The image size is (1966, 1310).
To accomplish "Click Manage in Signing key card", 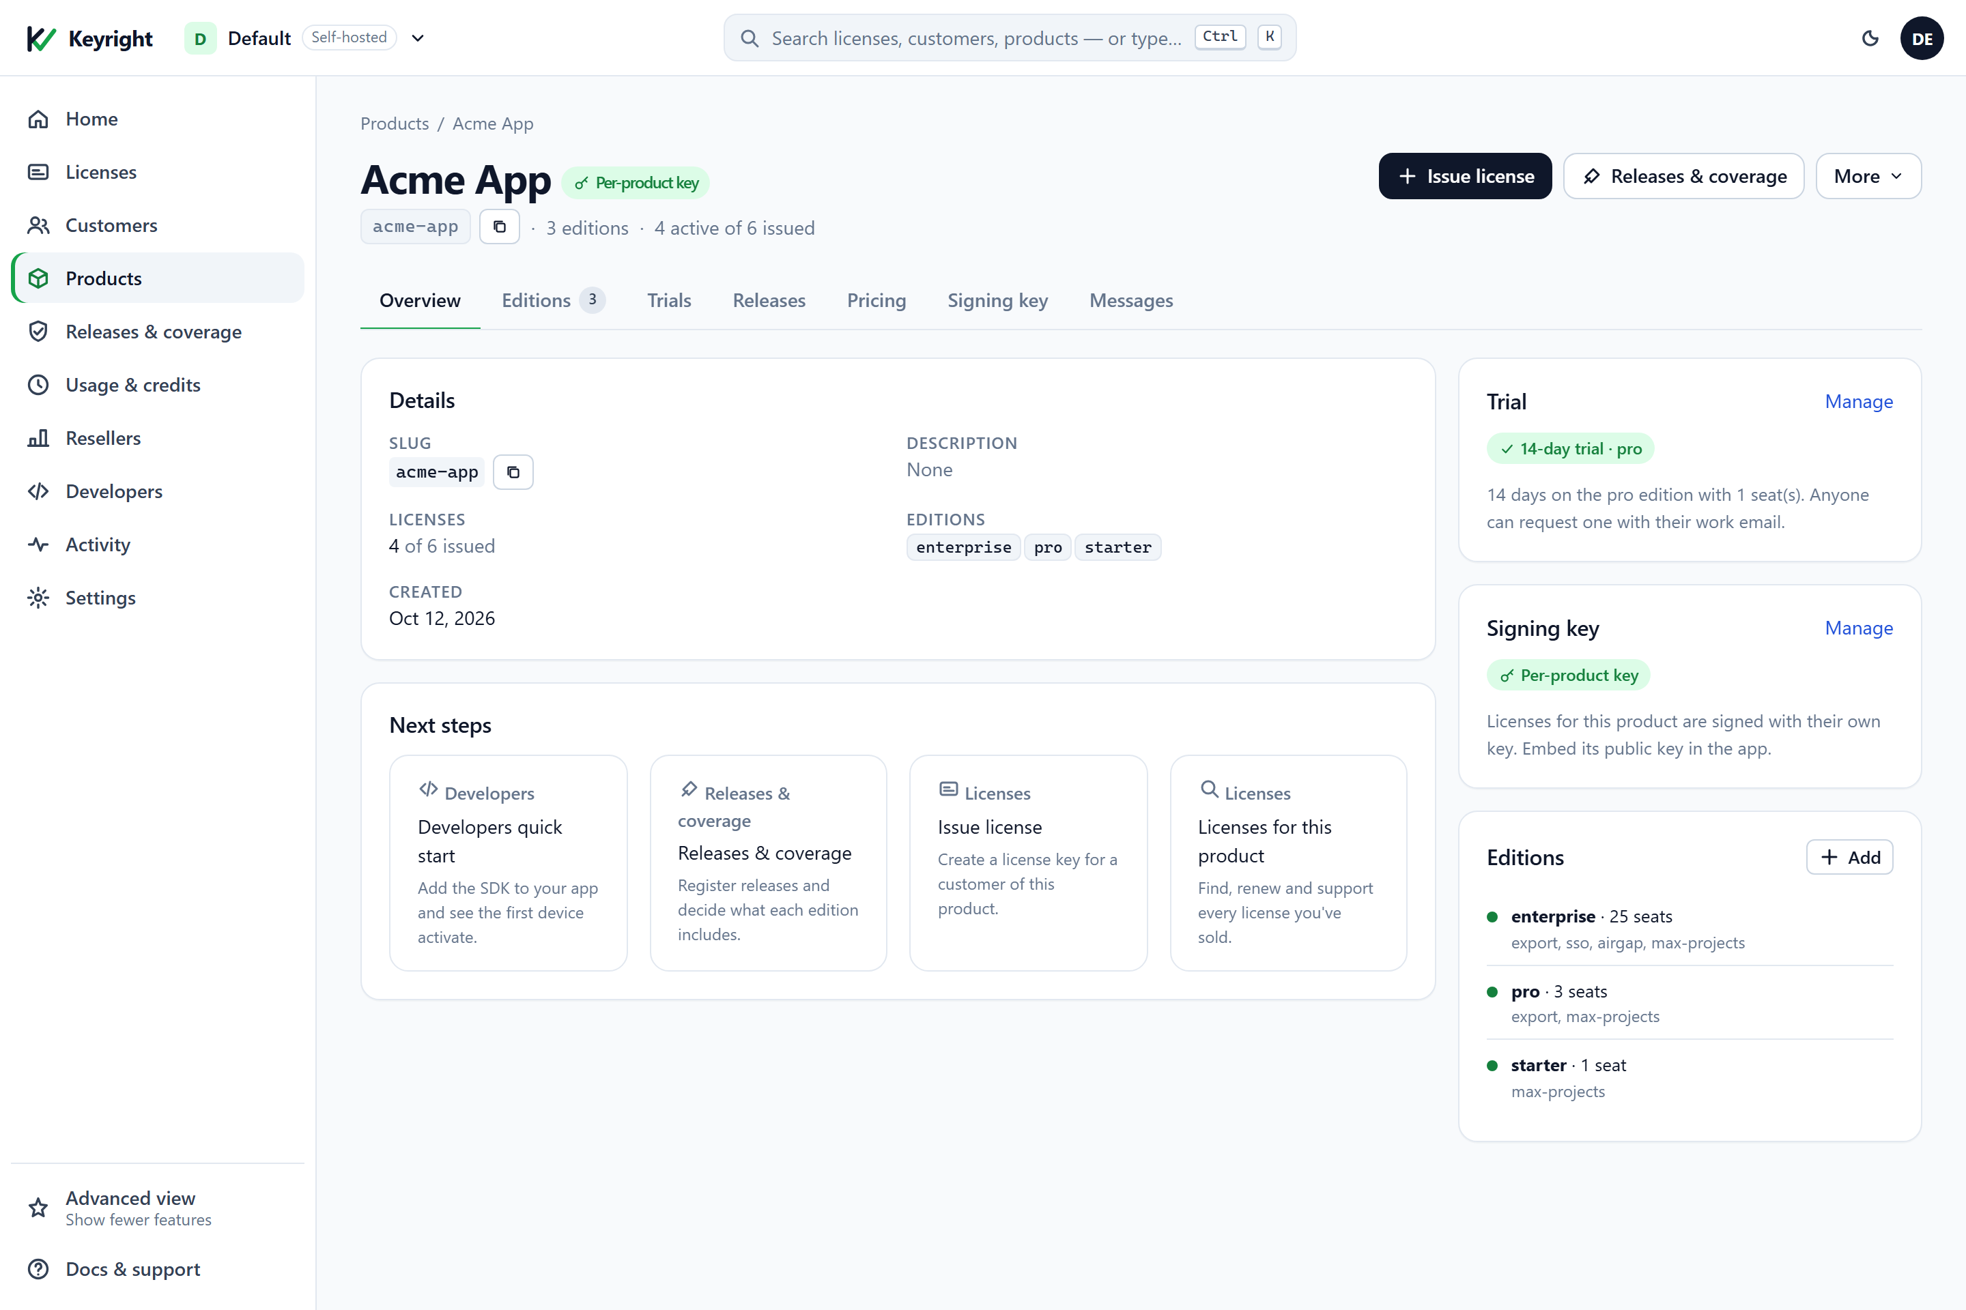I will click(1858, 628).
